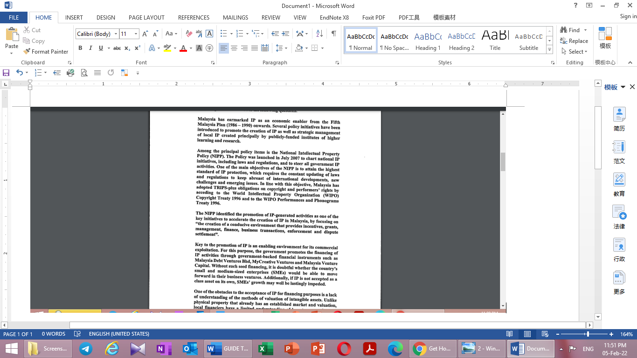Apply strikethrough formatting
The image size is (637, 358).
pos(116,48)
